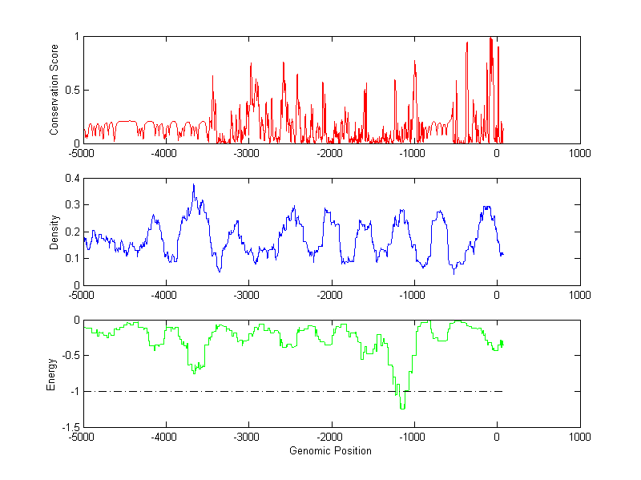Click the -5000 tick label below the Conservation plot
Image resolution: width=641 pixels, height=480 pixels.
tap(83, 154)
